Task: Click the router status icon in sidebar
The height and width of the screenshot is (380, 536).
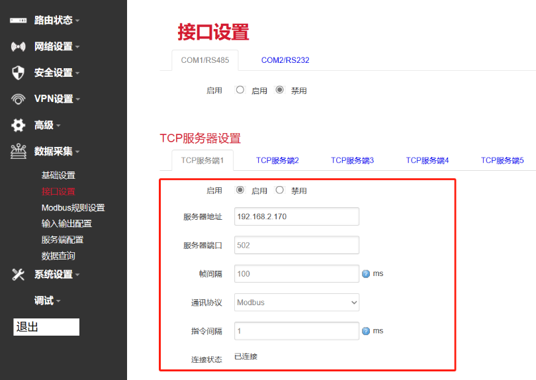Action: tap(19, 21)
